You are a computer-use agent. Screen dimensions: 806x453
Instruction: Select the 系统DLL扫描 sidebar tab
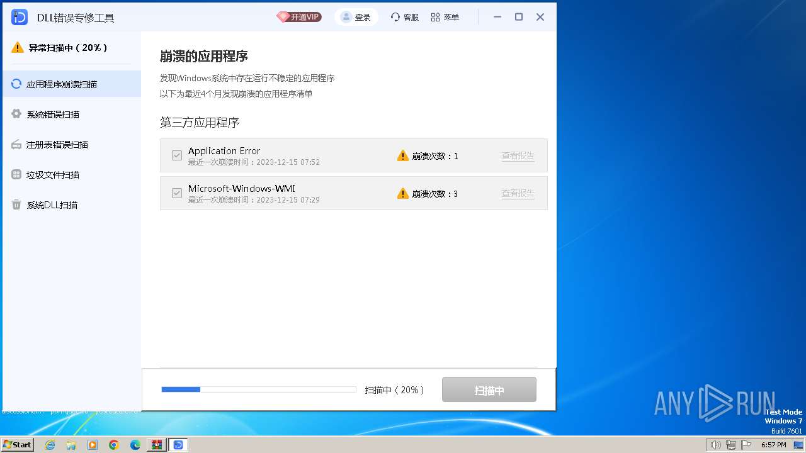pyautogui.click(x=71, y=204)
